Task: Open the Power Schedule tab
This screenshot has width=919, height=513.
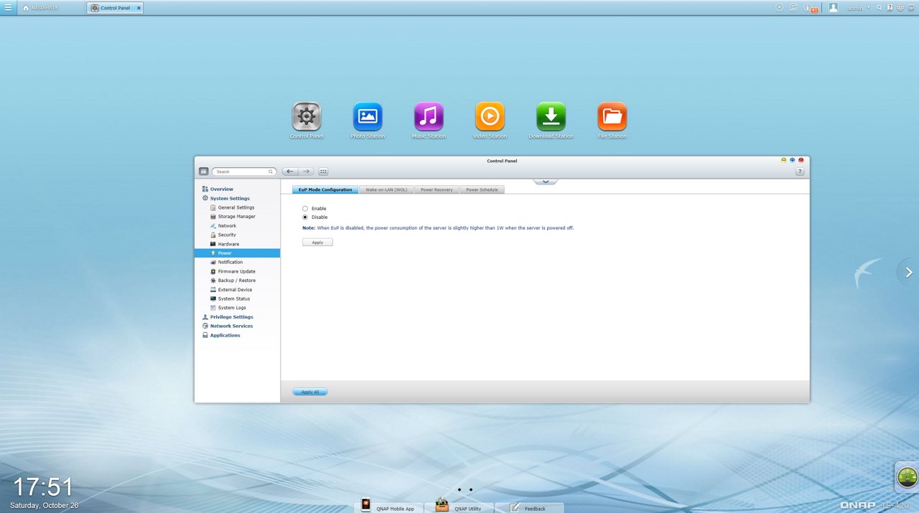Action: pyautogui.click(x=482, y=190)
